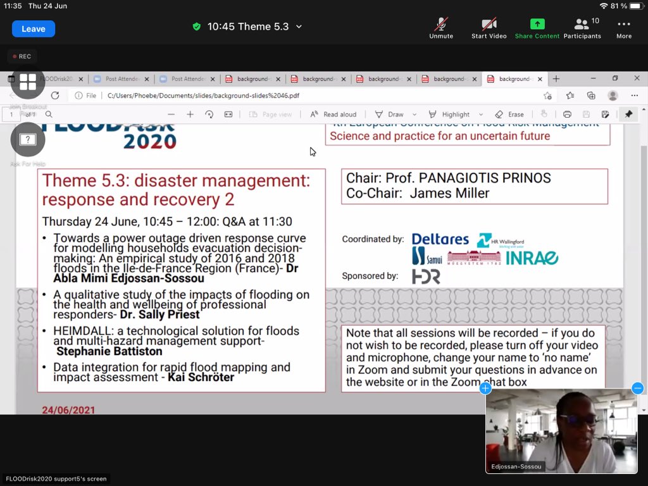This screenshot has width=648, height=486.
Task: Switch to the FLOODrisk20 browser tab
Action: [57, 79]
